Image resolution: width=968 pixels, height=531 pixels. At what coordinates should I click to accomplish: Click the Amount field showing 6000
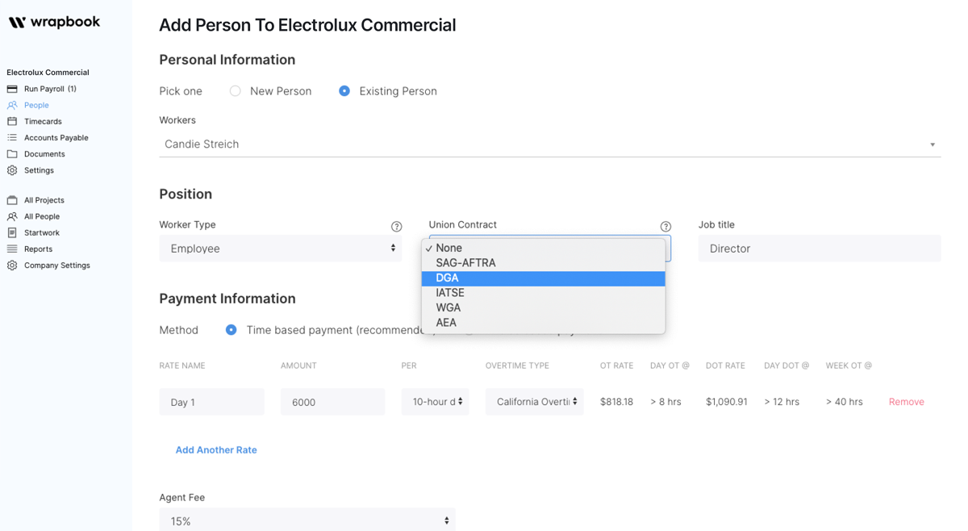click(x=332, y=402)
